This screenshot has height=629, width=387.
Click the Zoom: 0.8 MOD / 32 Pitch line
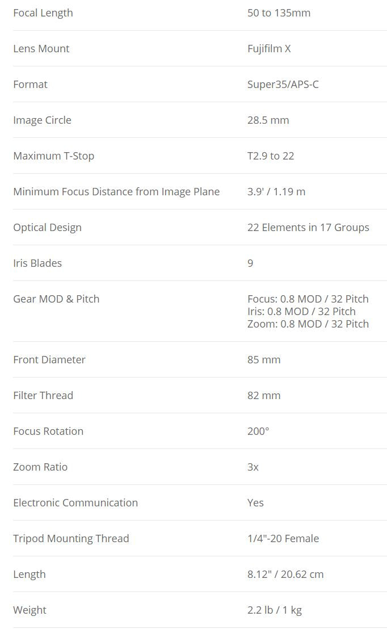coord(308,324)
